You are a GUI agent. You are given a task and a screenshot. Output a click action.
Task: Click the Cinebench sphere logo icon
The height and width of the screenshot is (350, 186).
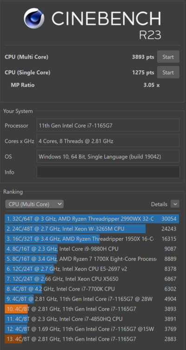34,18
